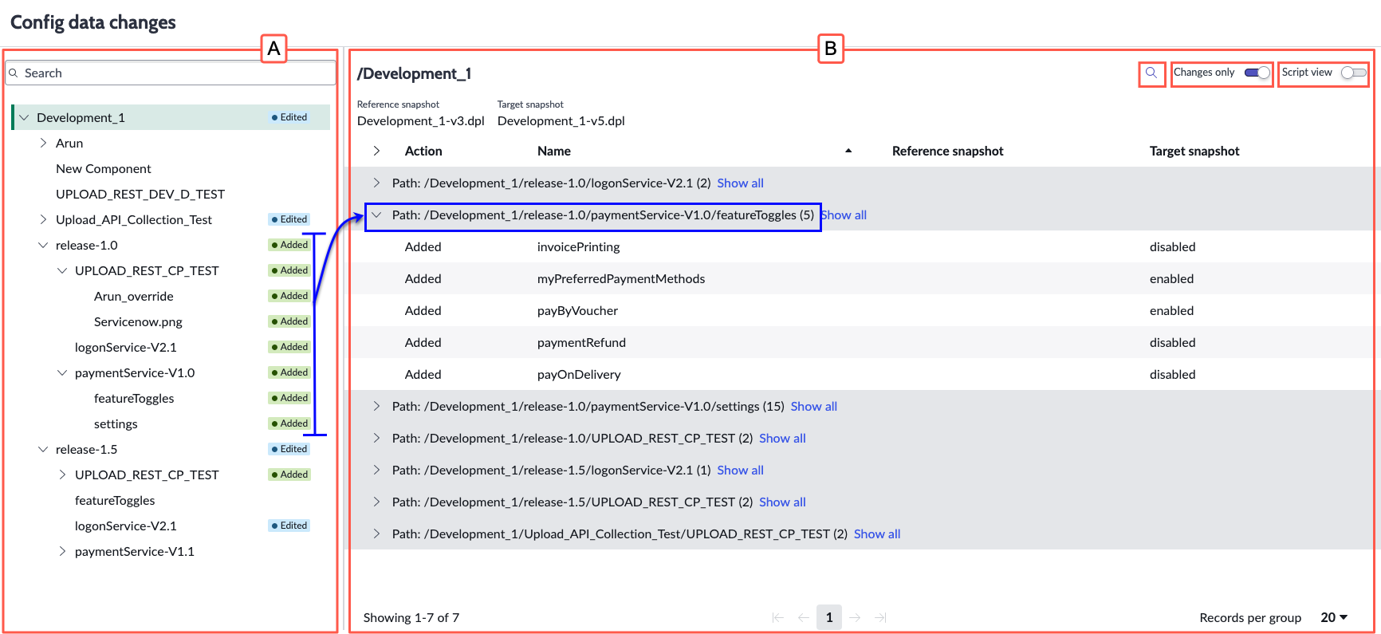This screenshot has height=634, width=1381.
Task: Collapse the paymentService-V1.0 tree node
Action: 62,372
